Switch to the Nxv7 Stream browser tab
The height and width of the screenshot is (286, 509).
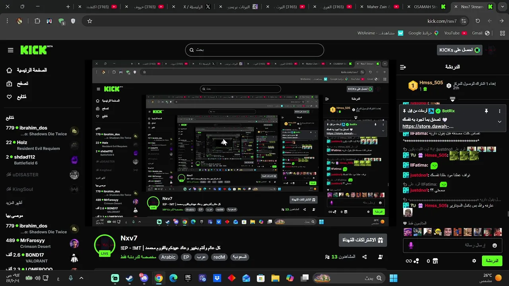pos(472,7)
